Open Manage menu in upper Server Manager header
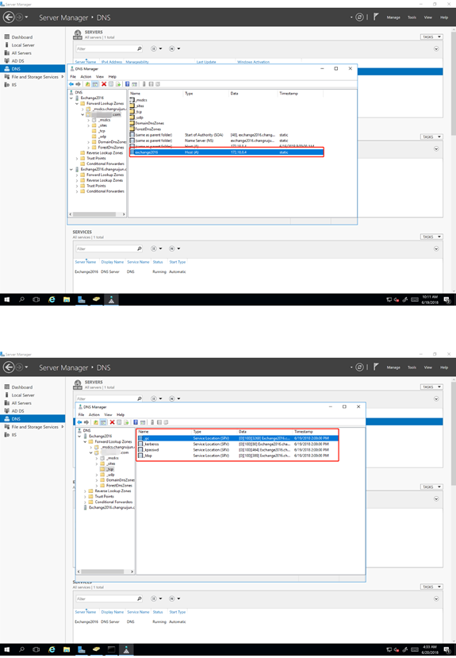 coord(393,17)
